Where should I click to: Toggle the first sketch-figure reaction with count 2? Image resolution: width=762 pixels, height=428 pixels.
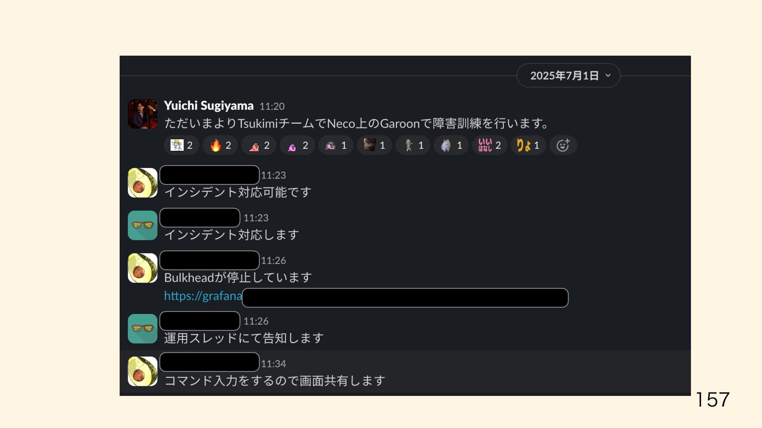[x=181, y=145]
